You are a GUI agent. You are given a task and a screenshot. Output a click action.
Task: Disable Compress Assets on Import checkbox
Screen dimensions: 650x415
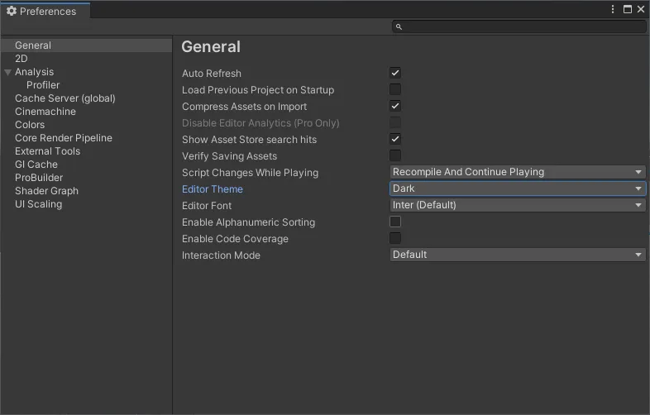(x=395, y=106)
